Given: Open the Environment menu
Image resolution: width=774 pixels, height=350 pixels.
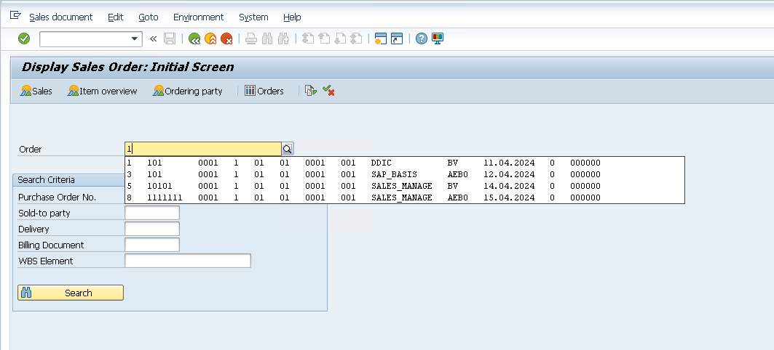Looking at the screenshot, I should pyautogui.click(x=199, y=17).
